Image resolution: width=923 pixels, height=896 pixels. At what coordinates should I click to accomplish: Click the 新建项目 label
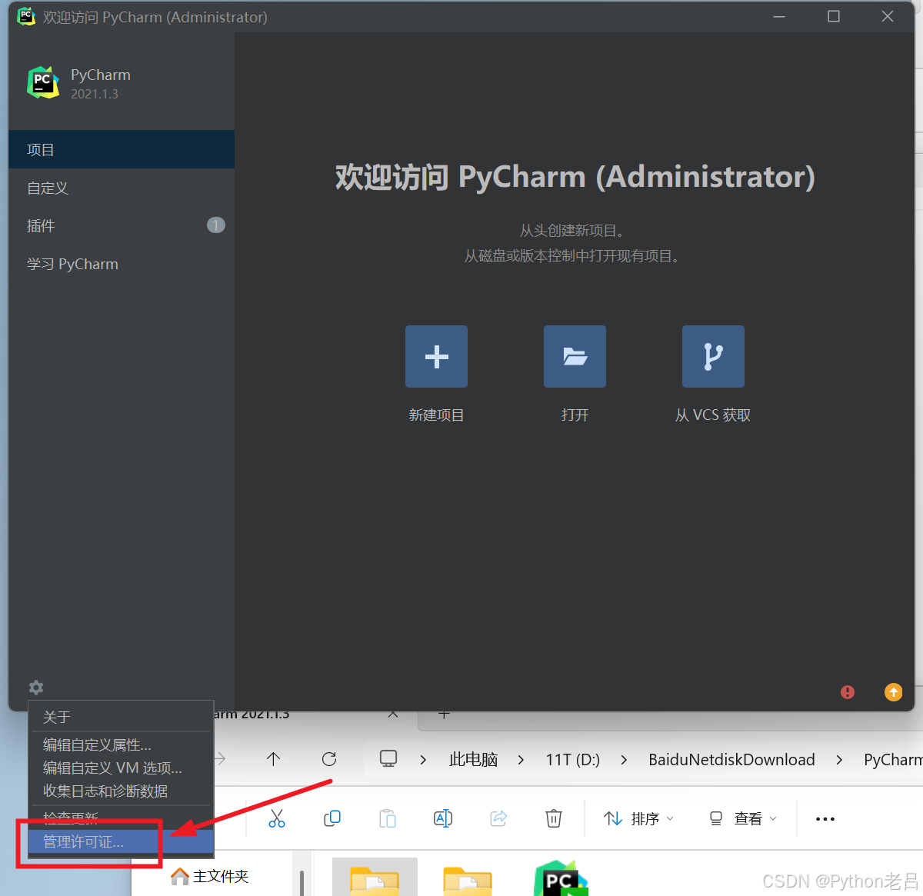click(x=436, y=415)
